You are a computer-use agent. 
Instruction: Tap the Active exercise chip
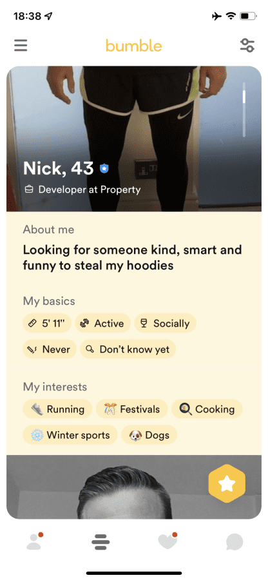103,324
